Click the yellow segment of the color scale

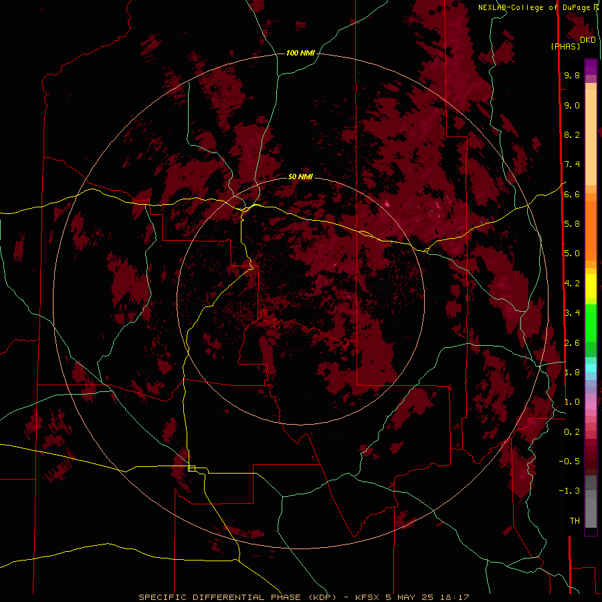click(591, 286)
